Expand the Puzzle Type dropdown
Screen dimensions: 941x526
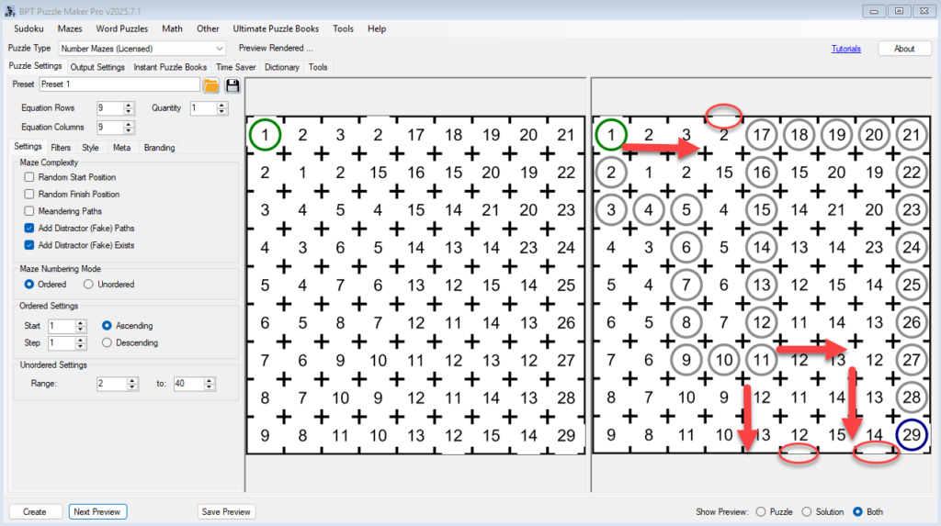219,49
